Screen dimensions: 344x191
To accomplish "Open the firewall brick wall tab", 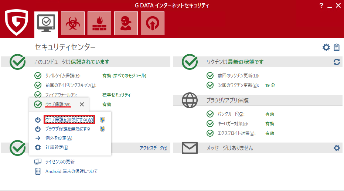I will 99,23.
